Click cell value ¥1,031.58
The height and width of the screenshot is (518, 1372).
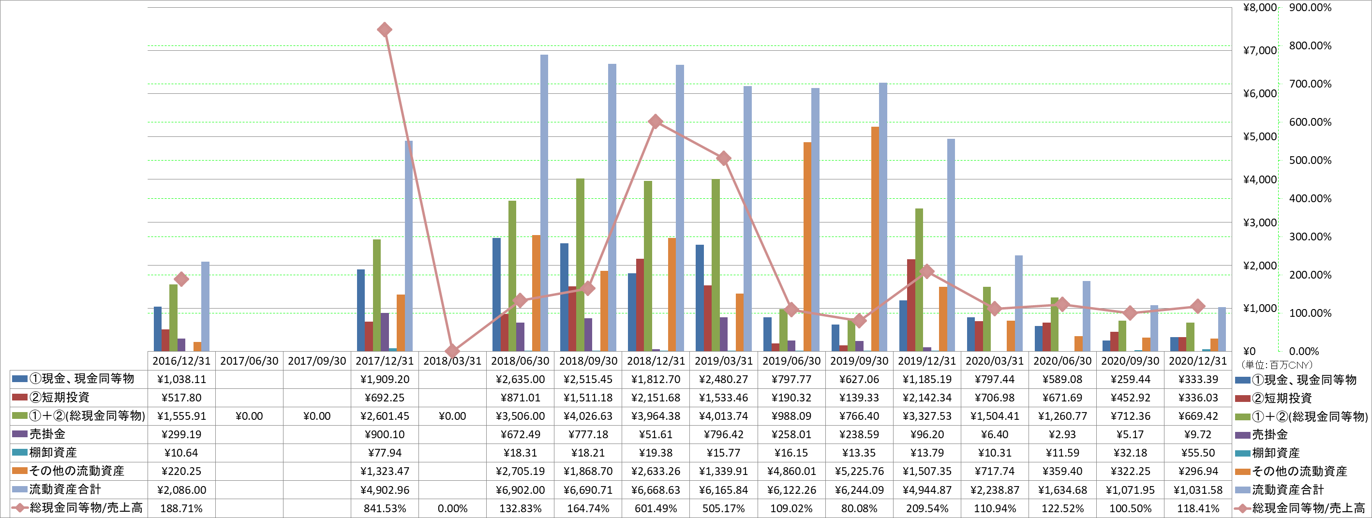click(x=1198, y=490)
